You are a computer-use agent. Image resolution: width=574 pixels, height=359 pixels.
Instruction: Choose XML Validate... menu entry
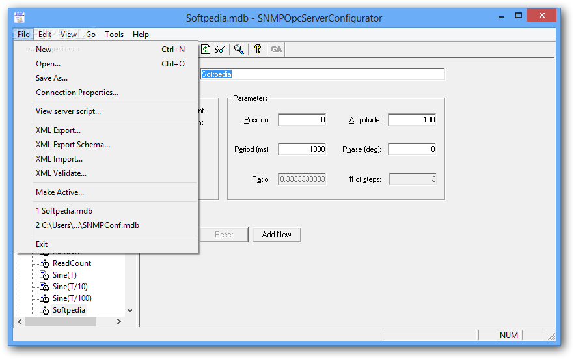tap(106, 173)
